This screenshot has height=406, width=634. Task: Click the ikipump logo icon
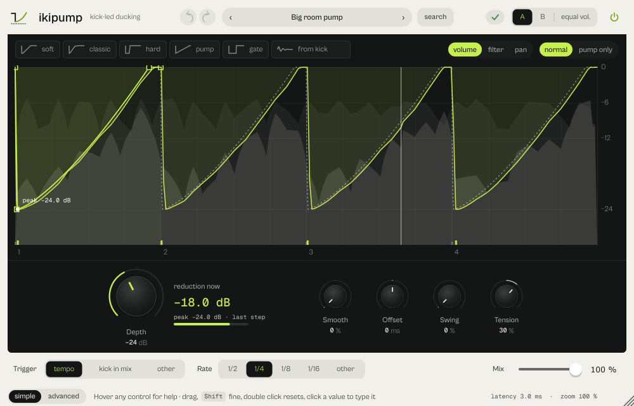18,18
